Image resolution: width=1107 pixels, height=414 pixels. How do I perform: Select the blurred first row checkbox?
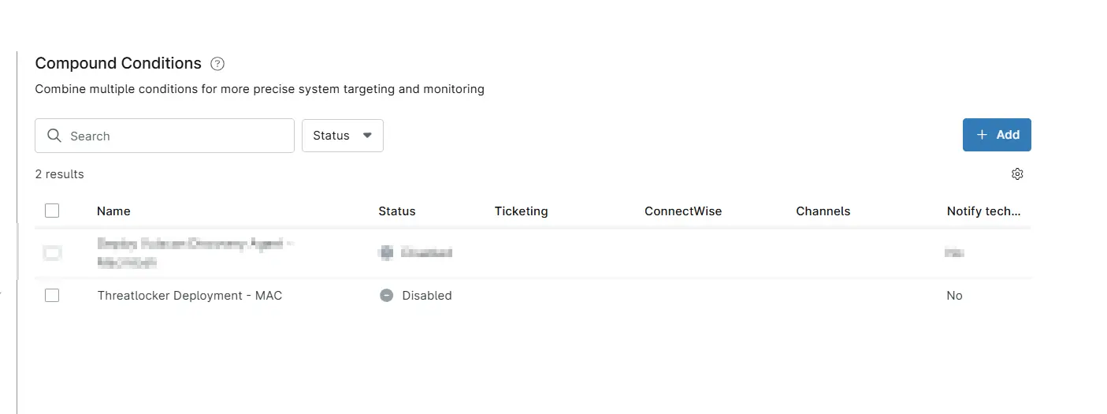pyautogui.click(x=52, y=253)
